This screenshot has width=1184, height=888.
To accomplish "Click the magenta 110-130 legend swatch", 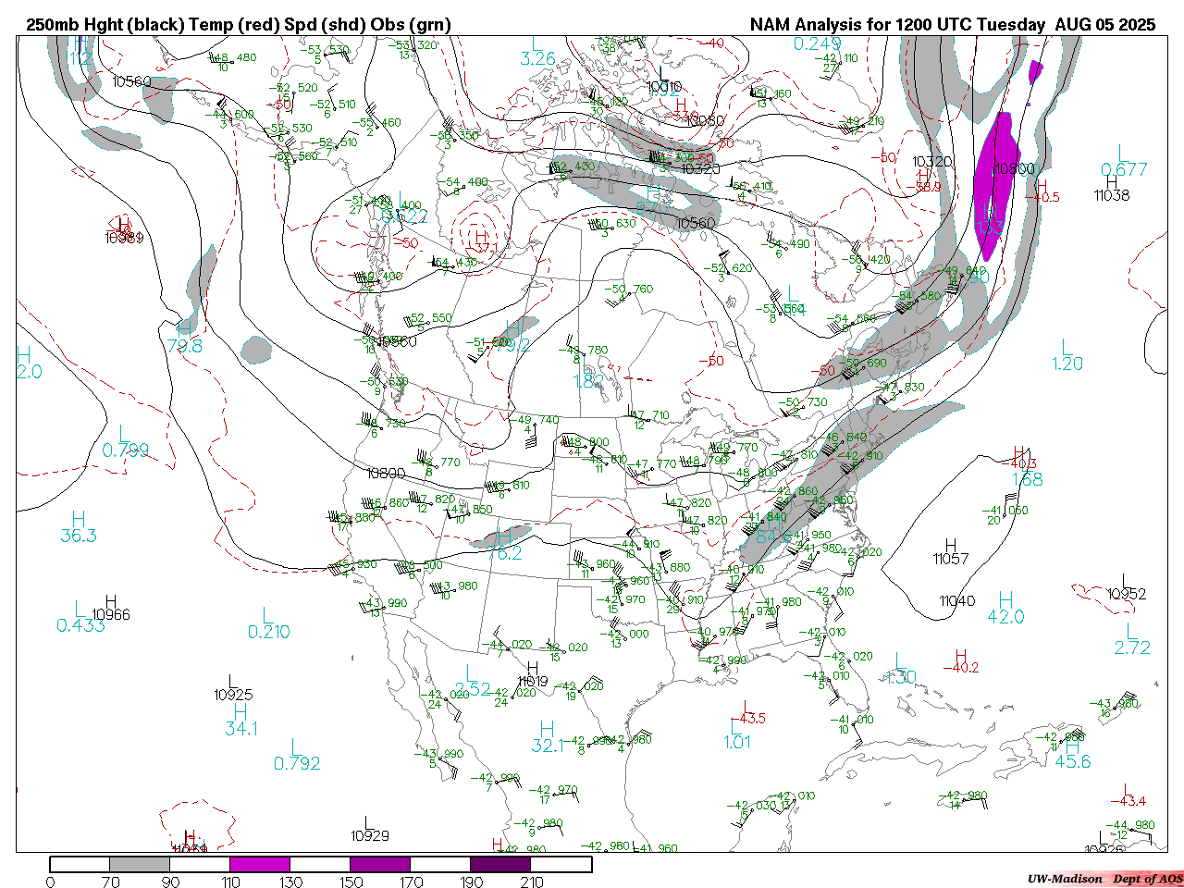I will click(260, 864).
